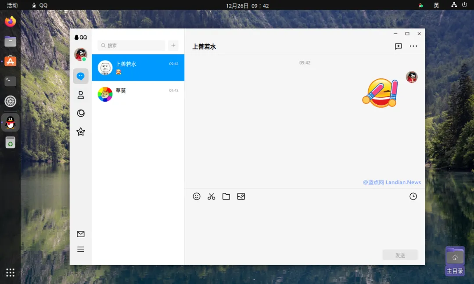Viewport: 474px width, 284px height.
Task: Open the send file folder icon
Action: [x=226, y=196]
